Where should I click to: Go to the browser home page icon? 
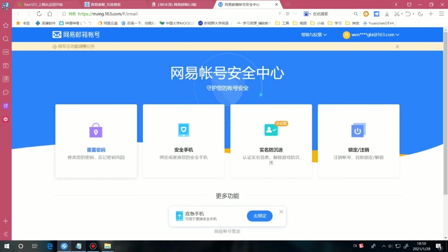(50, 14)
